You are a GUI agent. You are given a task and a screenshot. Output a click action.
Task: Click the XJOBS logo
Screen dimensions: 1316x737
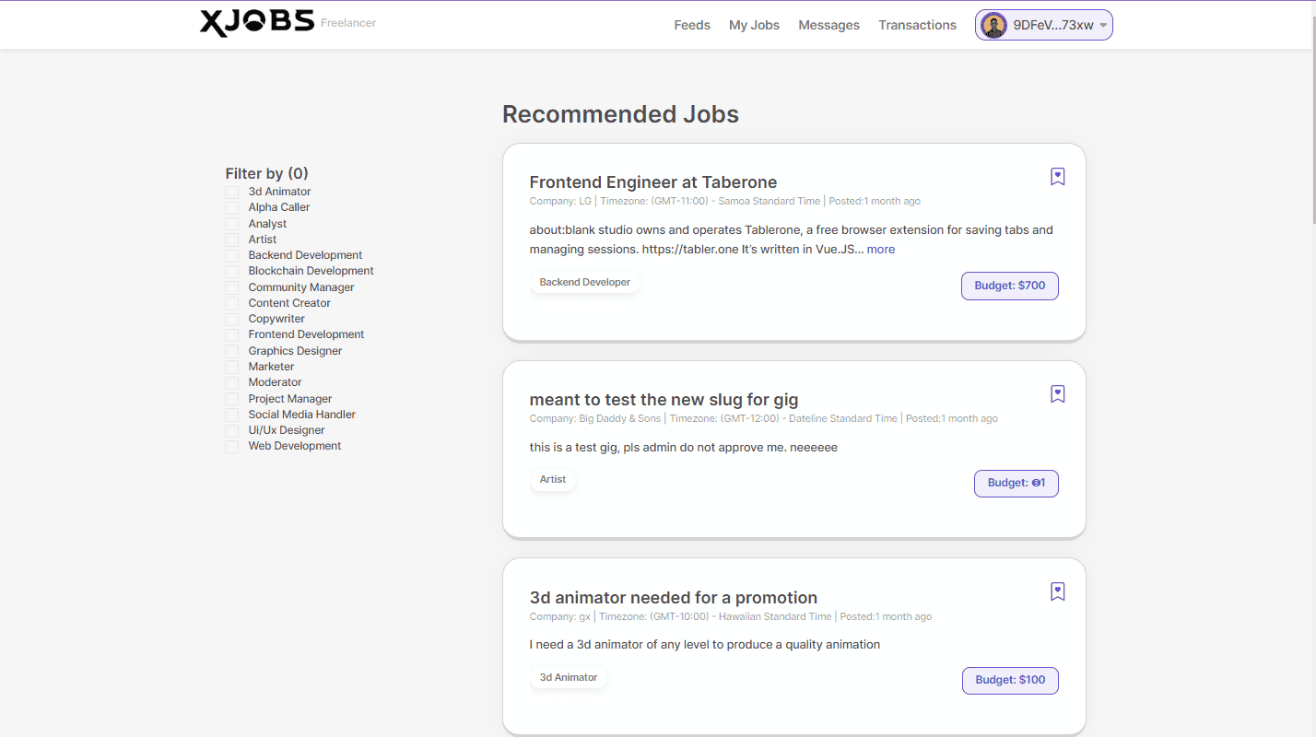(x=257, y=23)
